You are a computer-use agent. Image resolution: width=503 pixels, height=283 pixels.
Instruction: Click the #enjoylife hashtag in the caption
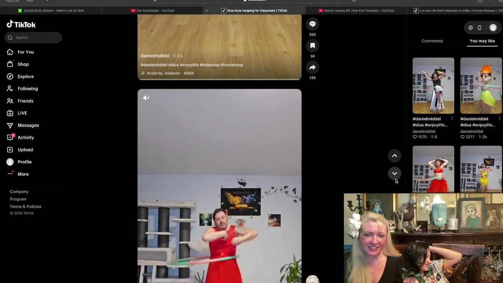189,65
